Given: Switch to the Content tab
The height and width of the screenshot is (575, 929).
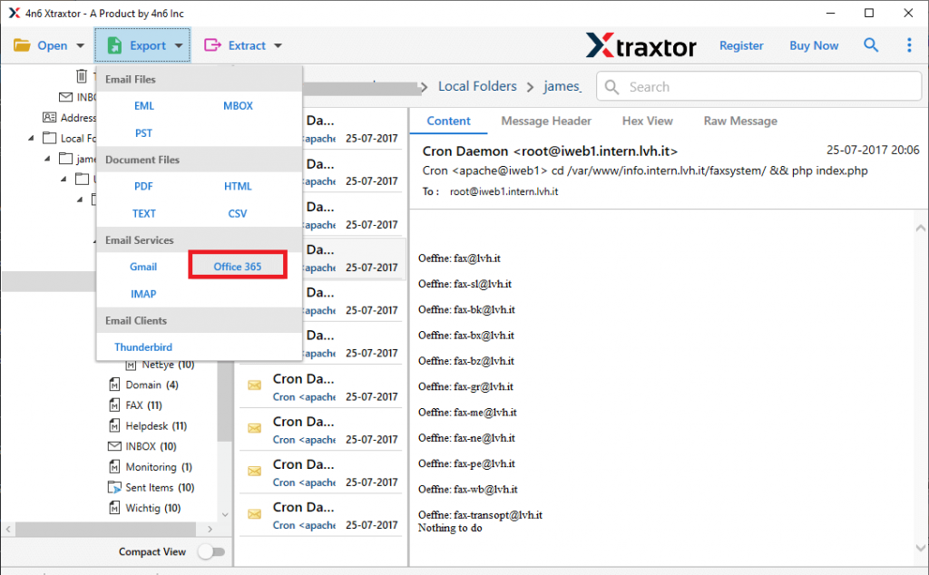Looking at the screenshot, I should point(448,121).
